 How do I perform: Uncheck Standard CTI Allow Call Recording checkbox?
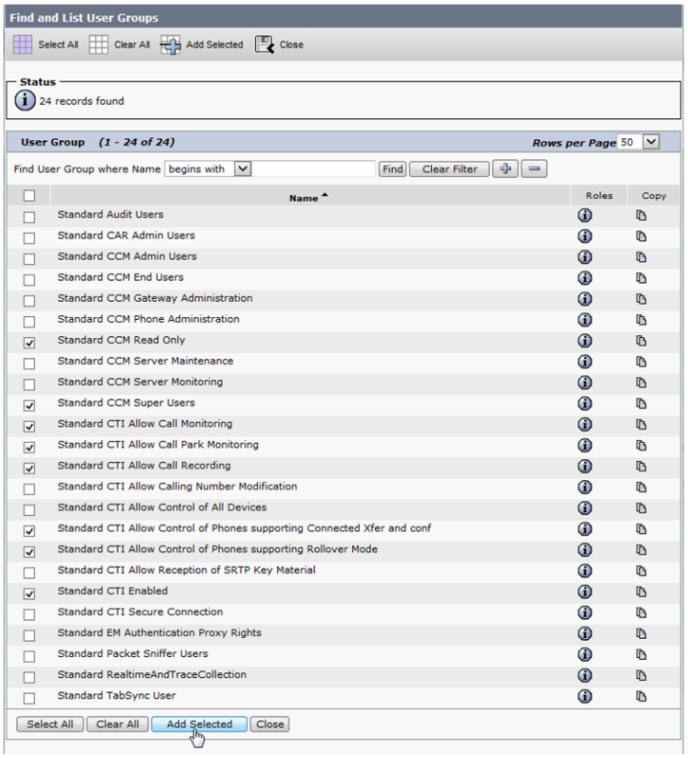click(29, 468)
